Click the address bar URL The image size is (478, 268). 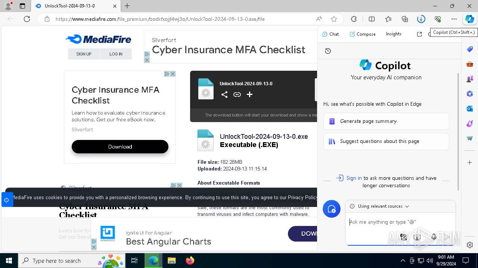(x=160, y=19)
